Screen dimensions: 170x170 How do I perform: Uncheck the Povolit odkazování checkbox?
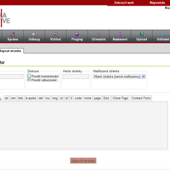[x=29, y=79]
